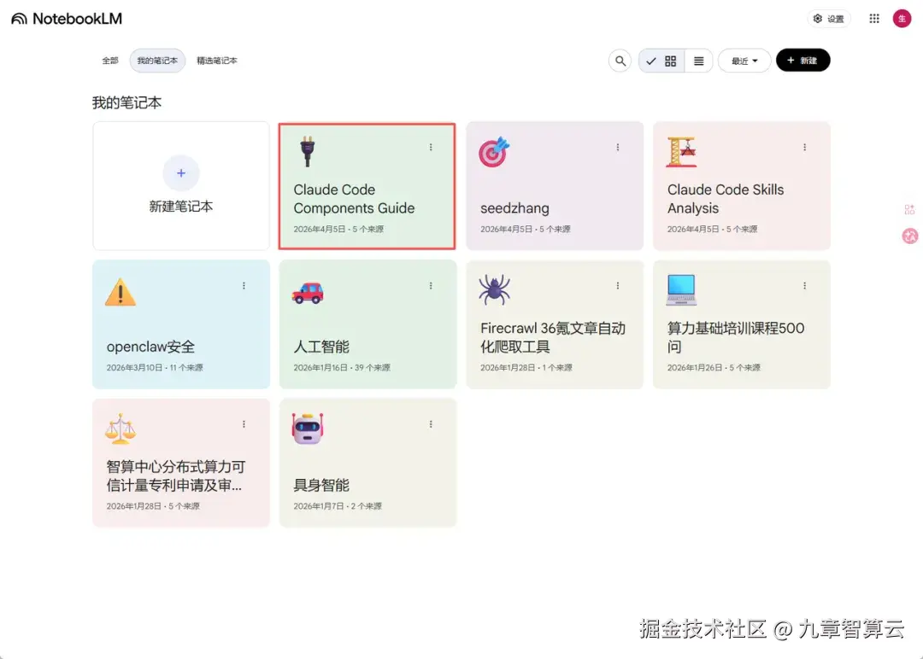Click spider icon on Firecrawl notebook

494,290
